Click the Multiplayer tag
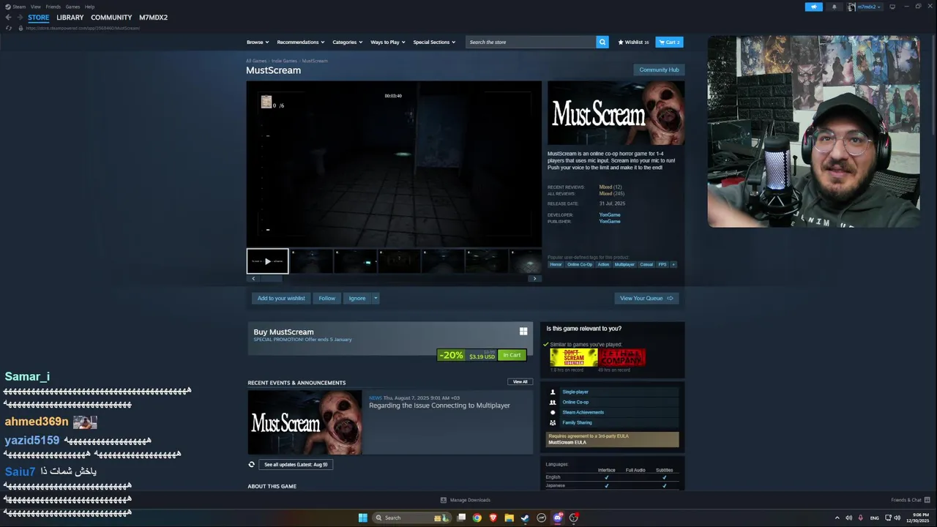 [x=624, y=264]
